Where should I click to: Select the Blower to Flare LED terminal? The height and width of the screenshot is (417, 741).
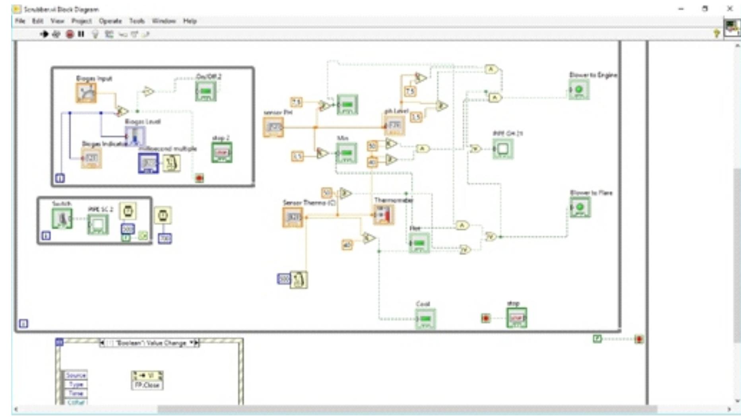580,207
